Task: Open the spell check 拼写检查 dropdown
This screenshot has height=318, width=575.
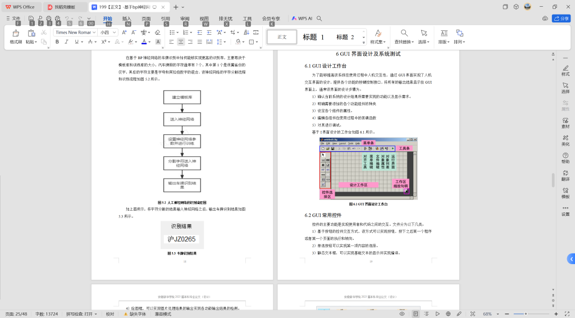Action: (96, 314)
